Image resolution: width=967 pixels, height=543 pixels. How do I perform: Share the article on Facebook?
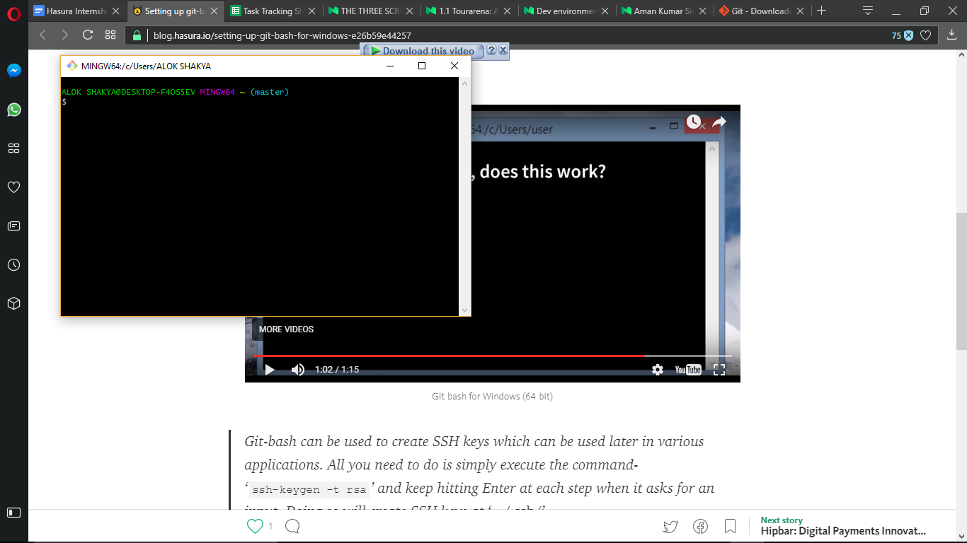click(x=701, y=526)
